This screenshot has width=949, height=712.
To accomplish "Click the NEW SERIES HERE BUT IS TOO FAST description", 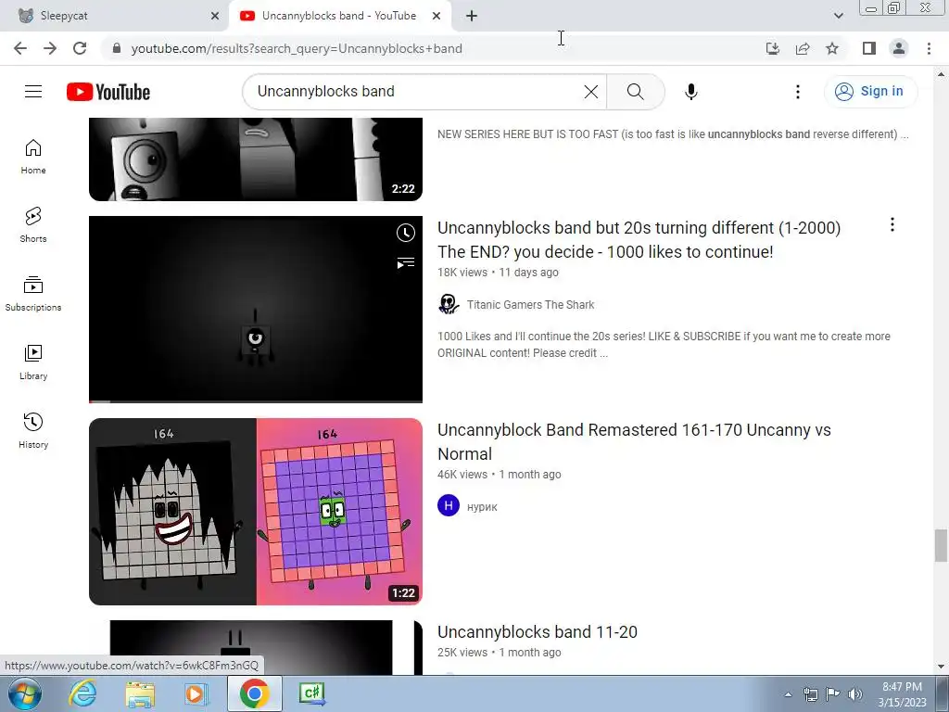I will click(x=673, y=134).
